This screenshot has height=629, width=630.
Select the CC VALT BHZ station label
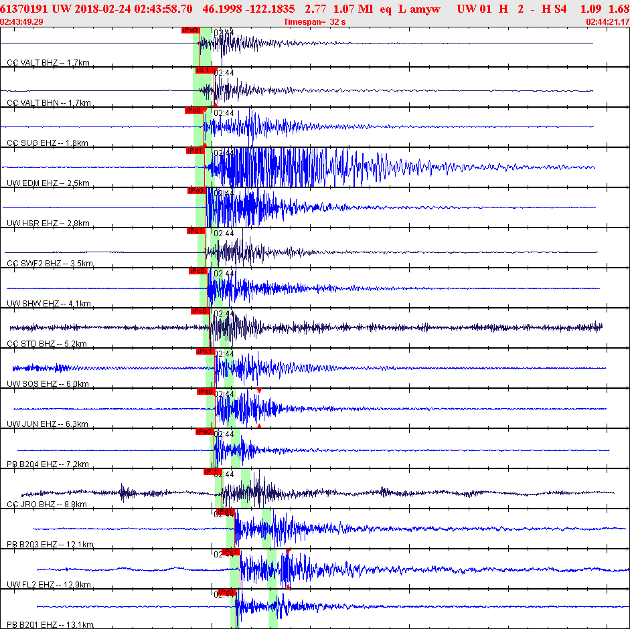[x=48, y=63]
